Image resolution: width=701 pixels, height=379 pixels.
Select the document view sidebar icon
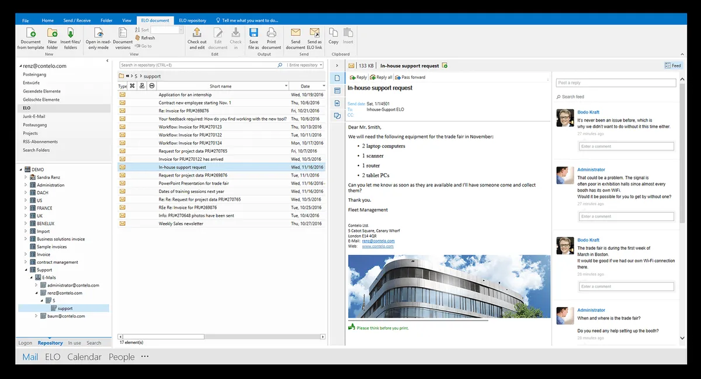[x=337, y=78]
